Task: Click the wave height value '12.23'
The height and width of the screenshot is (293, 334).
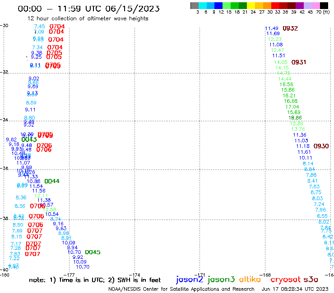Action: [275, 39]
